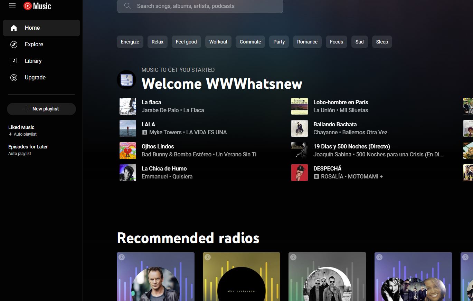Play Lobo-hombre en París thumbnail
Image resolution: width=473 pixels, height=301 pixels.
coord(300,106)
